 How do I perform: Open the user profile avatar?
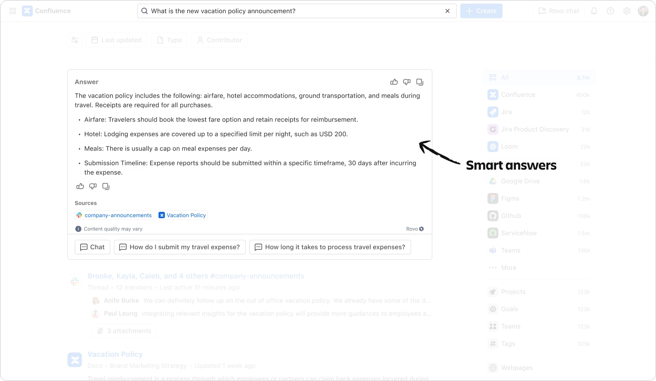pyautogui.click(x=643, y=11)
